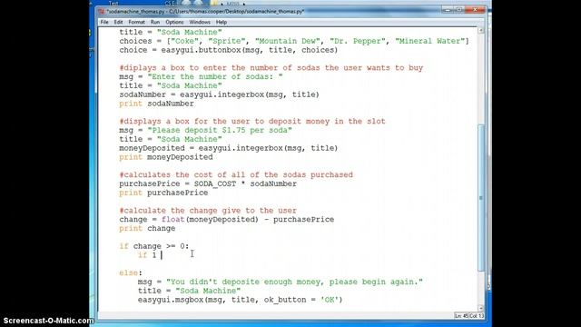Click the choices list line with "Coke"
581x327 pixels.
(x=294, y=41)
